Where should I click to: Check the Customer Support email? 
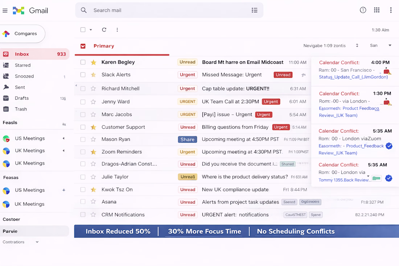tap(83, 127)
